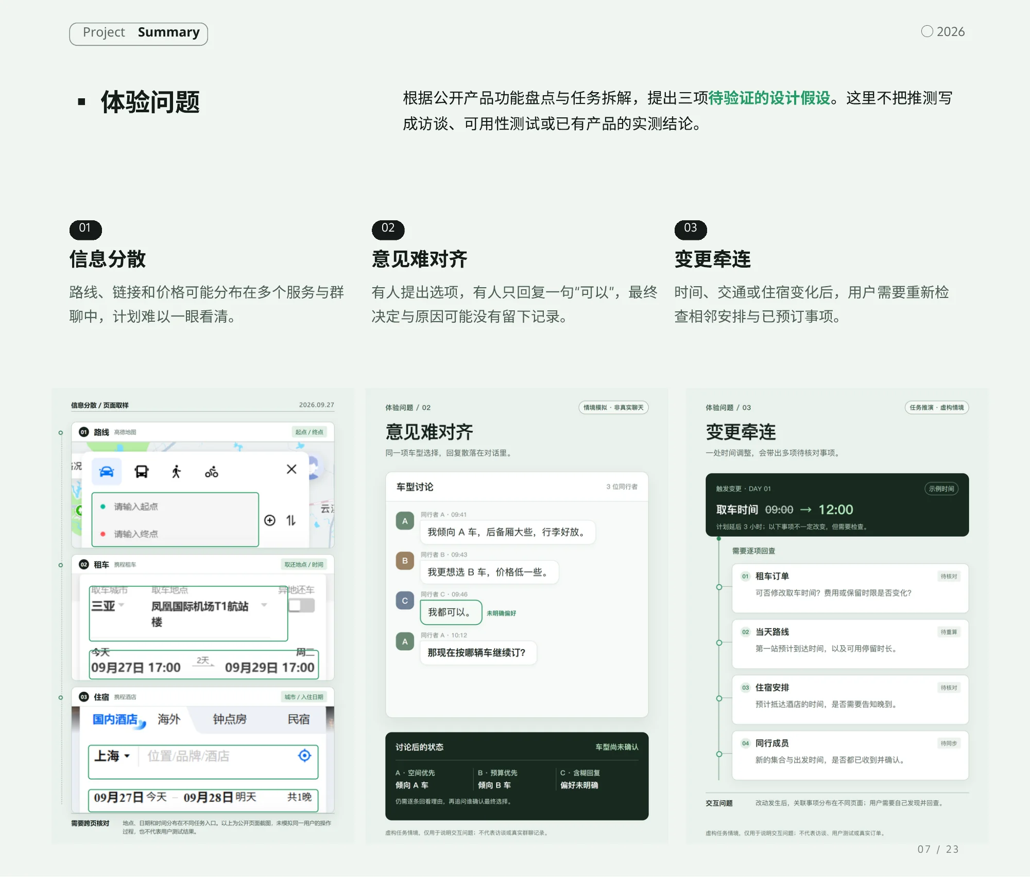1030x877 pixels.
Task: Click the 城市 / 入住日期 tag
Action: [304, 697]
